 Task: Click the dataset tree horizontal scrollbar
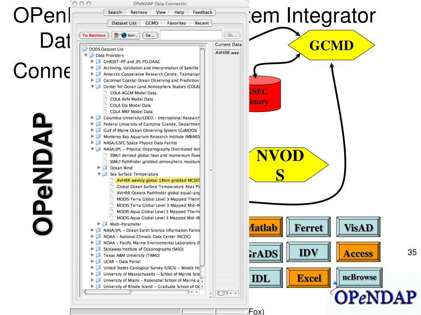(x=107, y=292)
